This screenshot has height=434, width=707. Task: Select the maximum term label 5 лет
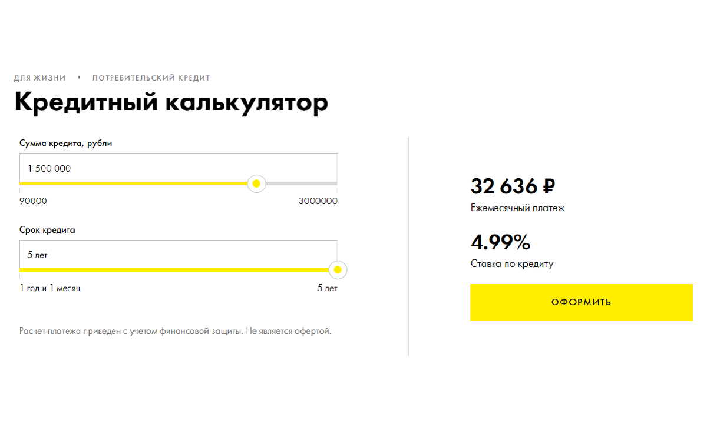pyautogui.click(x=328, y=288)
